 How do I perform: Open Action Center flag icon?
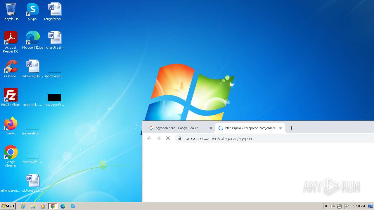tap(347, 206)
